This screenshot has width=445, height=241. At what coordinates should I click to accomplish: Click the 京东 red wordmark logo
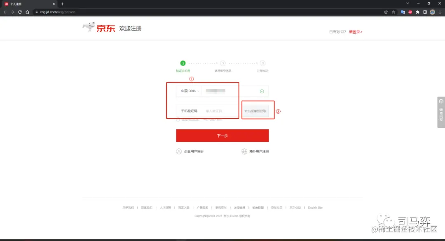tap(106, 28)
